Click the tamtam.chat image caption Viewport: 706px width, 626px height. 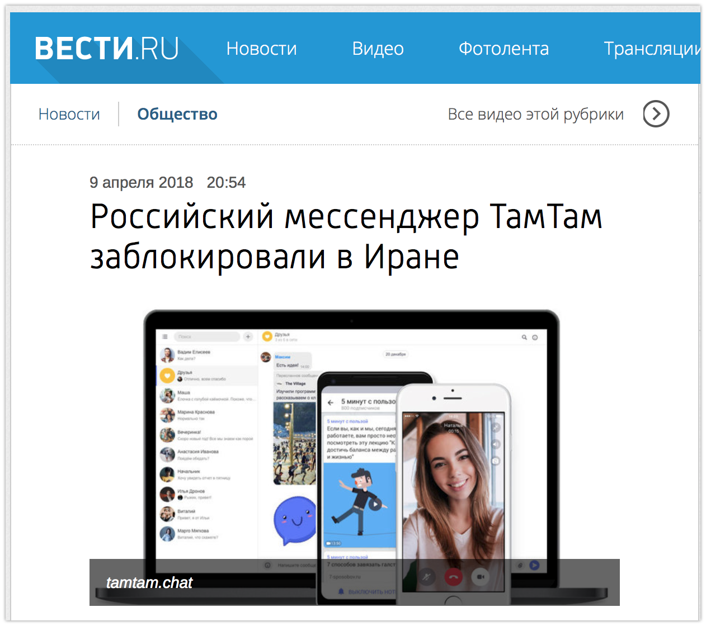[149, 582]
